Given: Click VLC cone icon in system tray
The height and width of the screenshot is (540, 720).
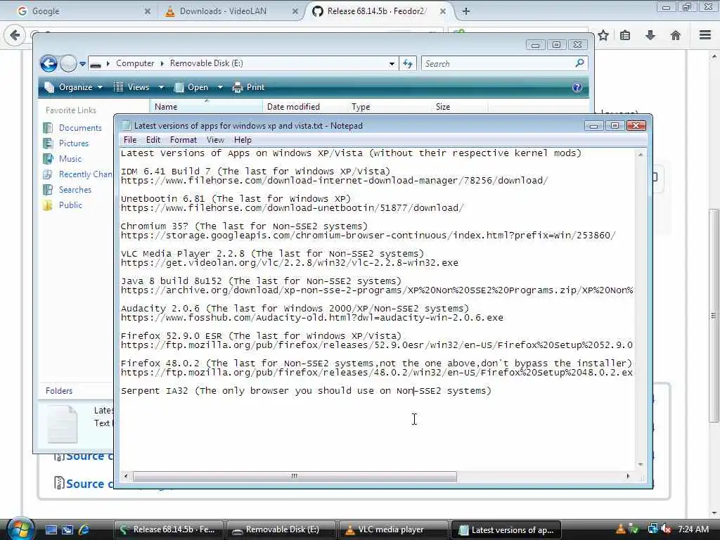Looking at the screenshot, I should [x=620, y=530].
